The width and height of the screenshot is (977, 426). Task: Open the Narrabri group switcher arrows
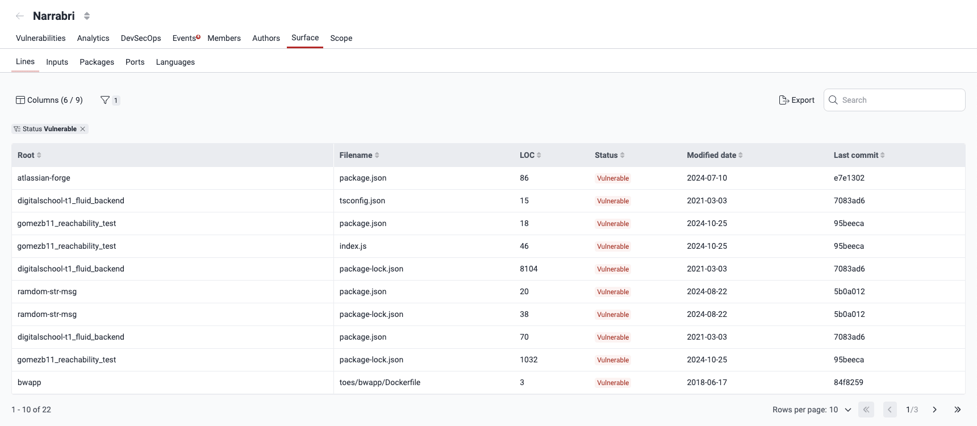click(x=87, y=16)
